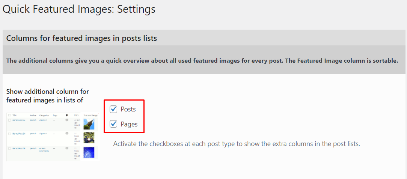Uncheck the Posts checkbox
407x179 pixels.
113,109
